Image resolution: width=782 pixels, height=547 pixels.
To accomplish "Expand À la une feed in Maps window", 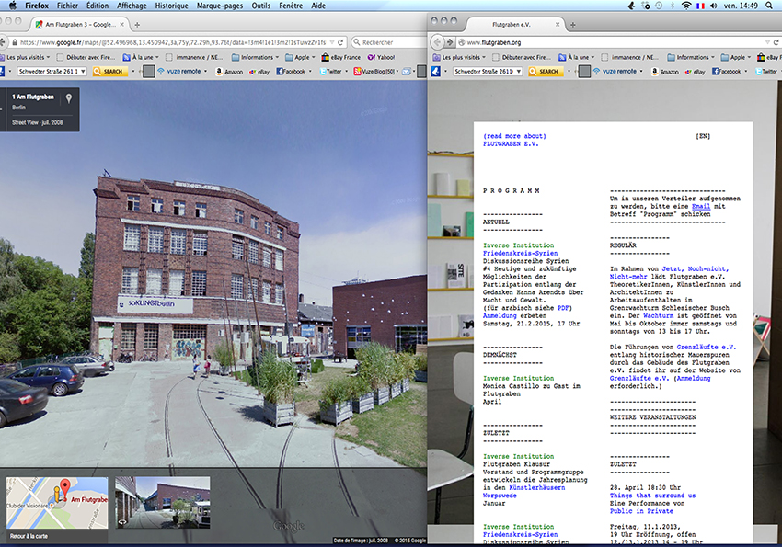I will (x=141, y=57).
